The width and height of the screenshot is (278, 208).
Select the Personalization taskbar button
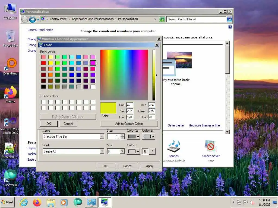[105, 202]
